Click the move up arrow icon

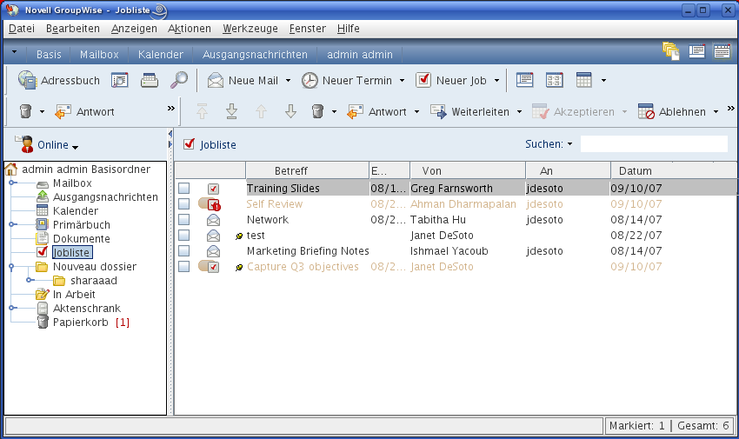point(261,111)
